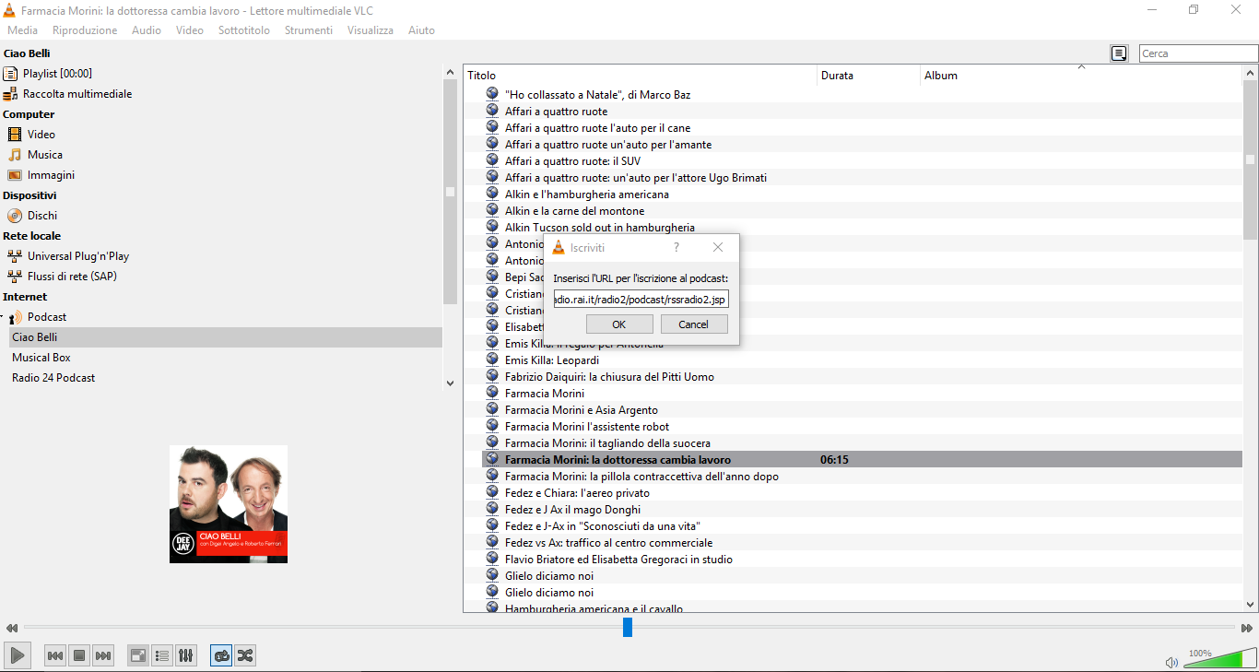Select "Emis Killa: Leopardi" episode
1259x672 pixels.
click(552, 360)
